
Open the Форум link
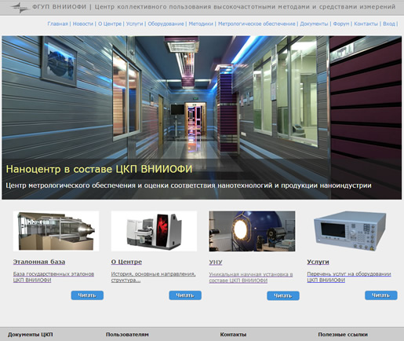tap(341, 24)
